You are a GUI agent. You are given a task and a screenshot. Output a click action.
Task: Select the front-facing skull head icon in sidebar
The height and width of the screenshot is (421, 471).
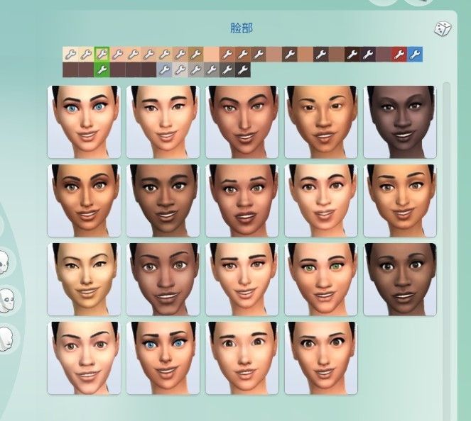(x=4, y=262)
